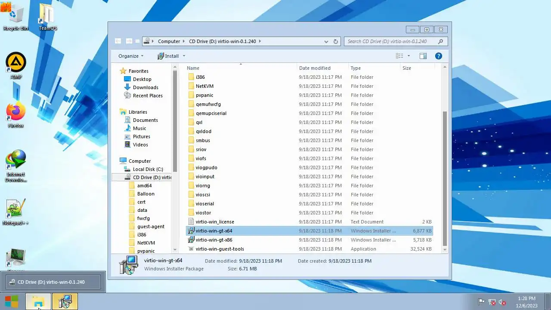Open the address bar history dropdown
This screenshot has width=551, height=310.
326,41
